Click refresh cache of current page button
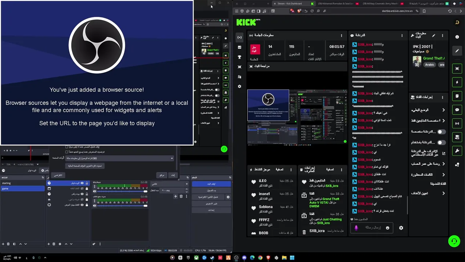The height and width of the screenshot is (262, 465). (x=85, y=166)
